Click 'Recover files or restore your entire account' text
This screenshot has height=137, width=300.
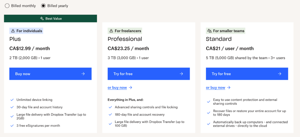pyautogui.click(x=249, y=113)
